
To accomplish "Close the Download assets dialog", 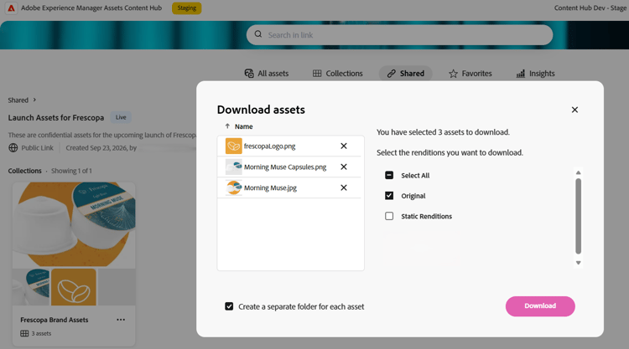I will tap(574, 110).
